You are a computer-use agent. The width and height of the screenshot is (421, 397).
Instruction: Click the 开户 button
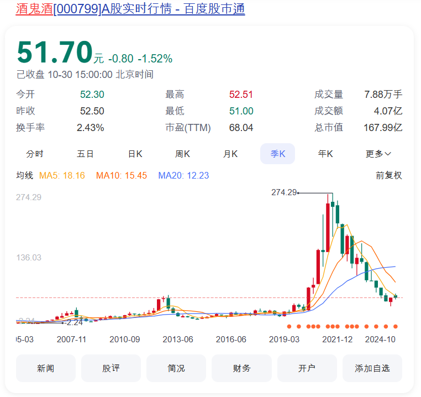click(x=307, y=368)
